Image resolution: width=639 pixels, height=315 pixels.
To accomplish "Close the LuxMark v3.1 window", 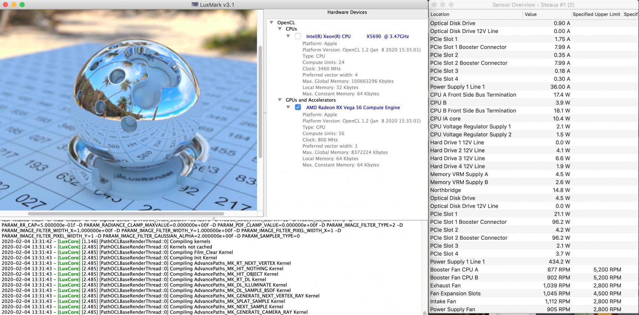I will tap(5, 4).
